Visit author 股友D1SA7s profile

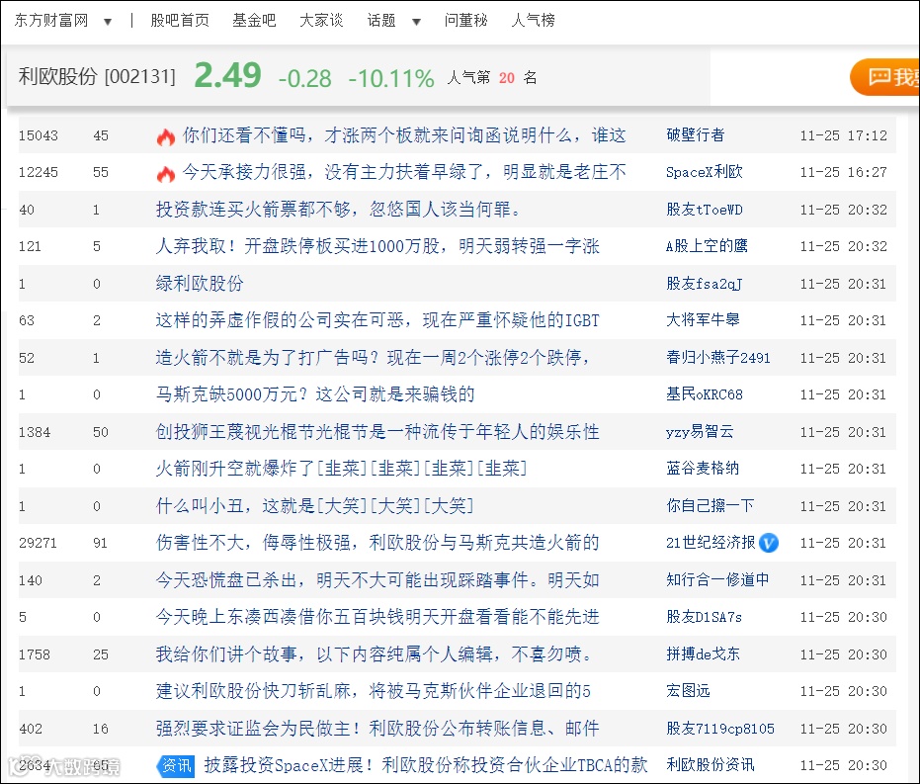pos(704,617)
